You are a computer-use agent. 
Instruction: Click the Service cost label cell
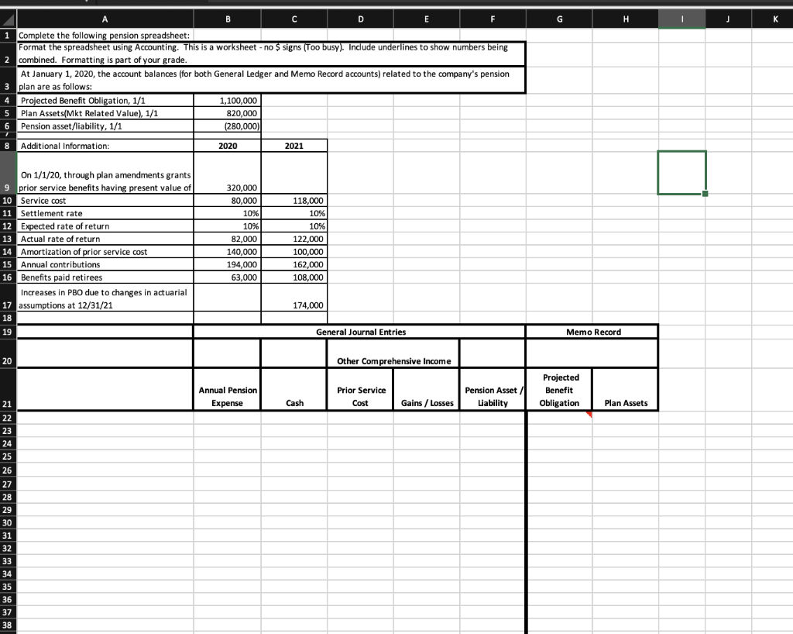pos(105,200)
